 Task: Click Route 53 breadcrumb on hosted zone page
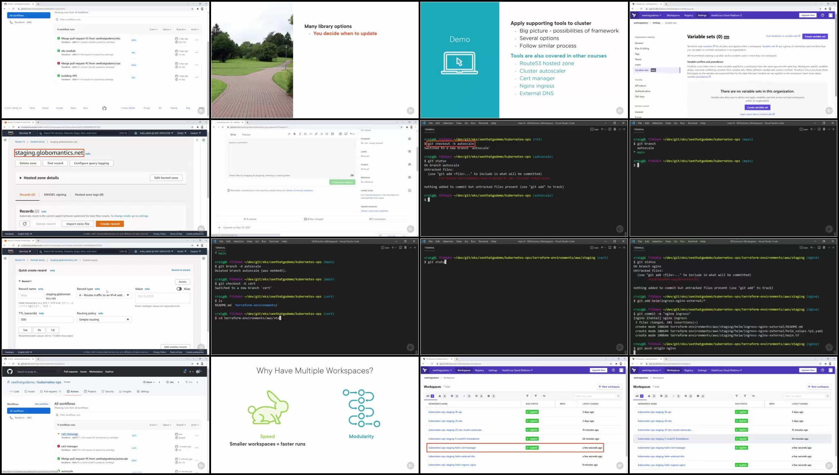coord(20,142)
